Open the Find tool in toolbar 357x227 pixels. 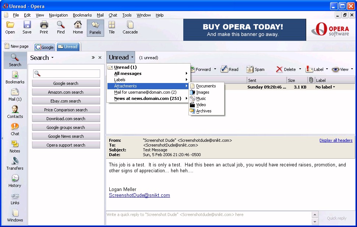click(x=61, y=28)
